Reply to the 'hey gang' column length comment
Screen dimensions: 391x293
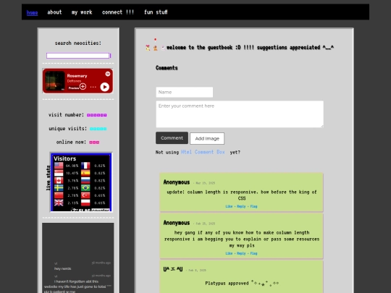pyautogui.click(x=241, y=253)
